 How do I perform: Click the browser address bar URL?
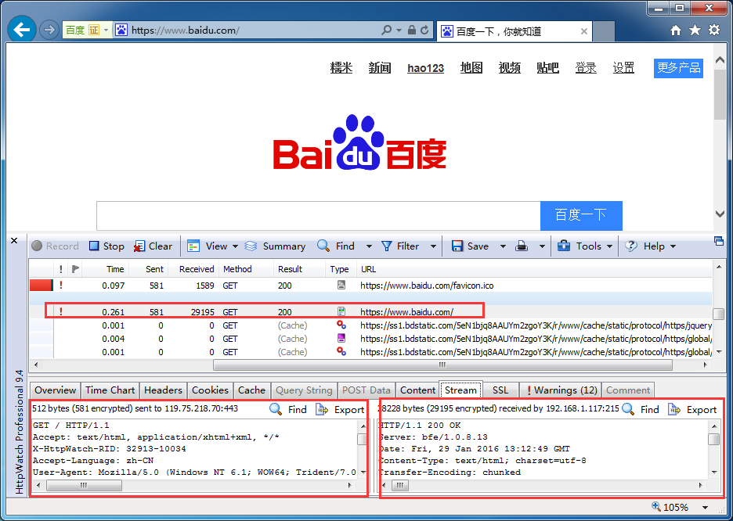click(186, 31)
